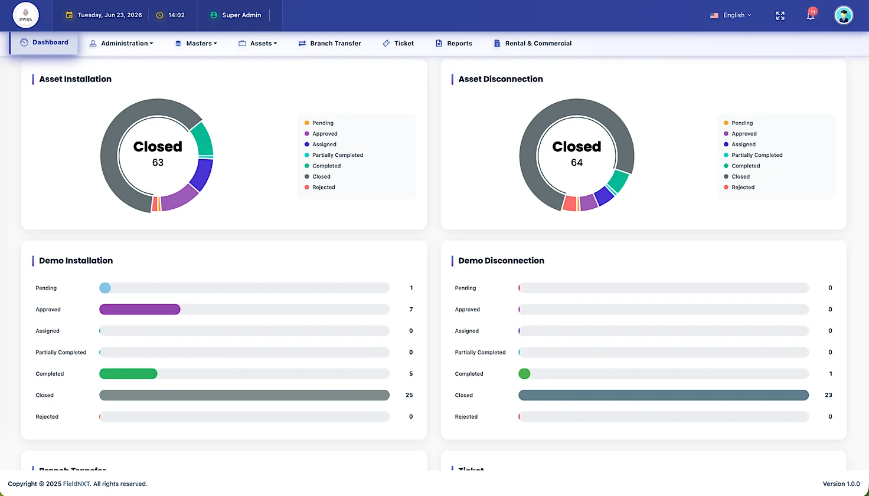Toggle Assigned legend in Asset Disconnection
The image size is (869, 496).
coord(739,144)
